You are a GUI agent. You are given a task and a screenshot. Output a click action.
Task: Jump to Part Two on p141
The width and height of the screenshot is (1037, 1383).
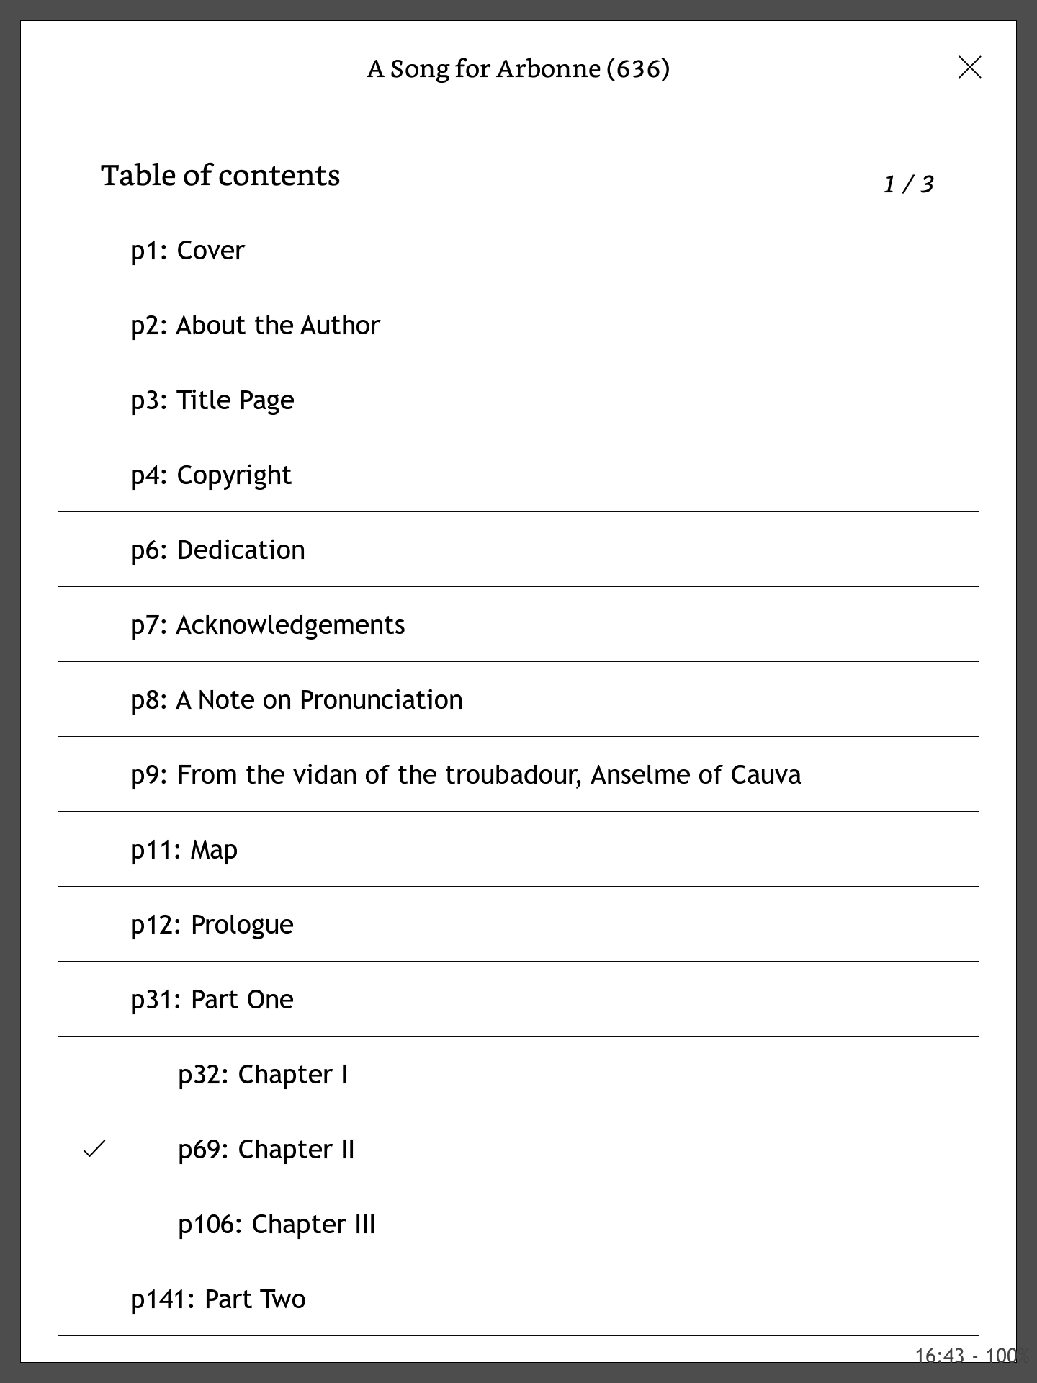(x=218, y=1299)
